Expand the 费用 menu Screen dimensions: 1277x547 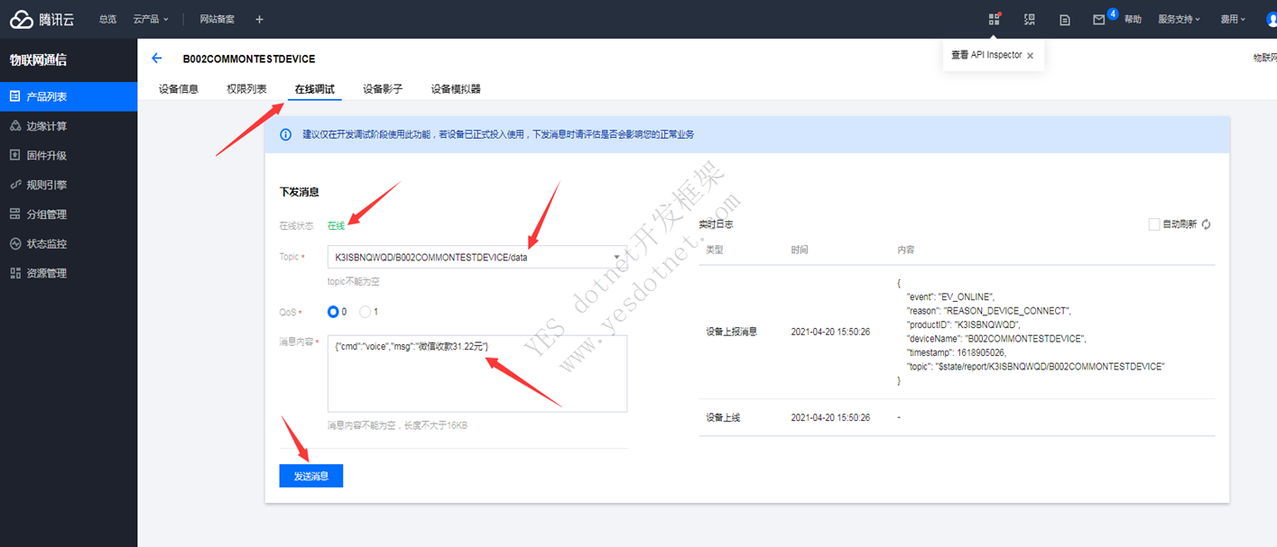(x=1233, y=19)
